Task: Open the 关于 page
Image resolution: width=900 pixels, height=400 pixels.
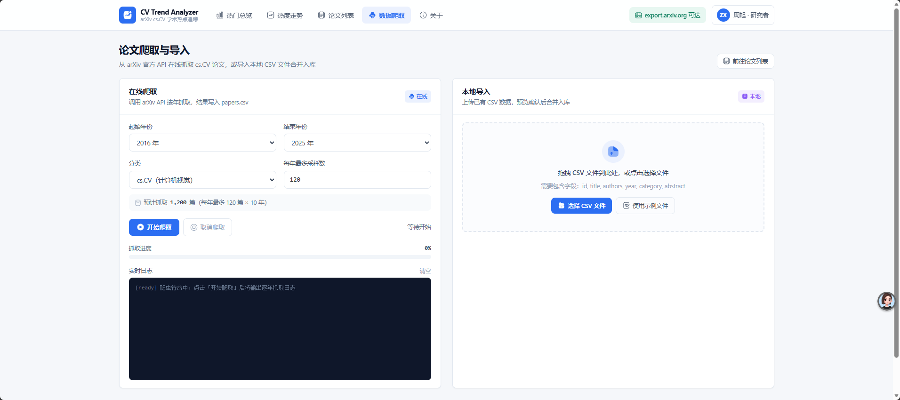Action: (x=431, y=16)
